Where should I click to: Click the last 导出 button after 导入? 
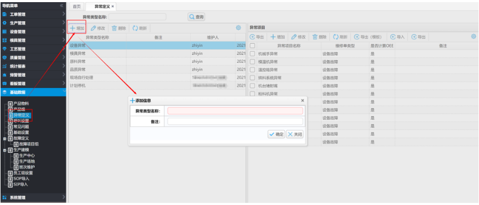point(418,37)
